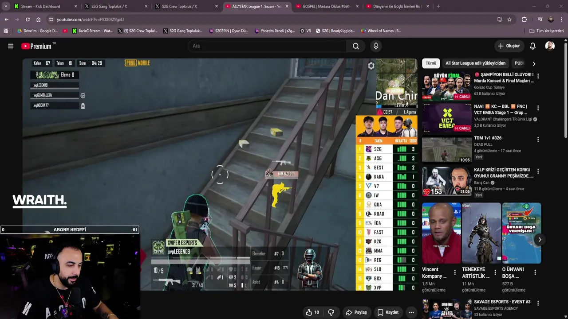Viewport: 568px width, 319px height.
Task: Start voice search with microphone icon
Action: 376,46
